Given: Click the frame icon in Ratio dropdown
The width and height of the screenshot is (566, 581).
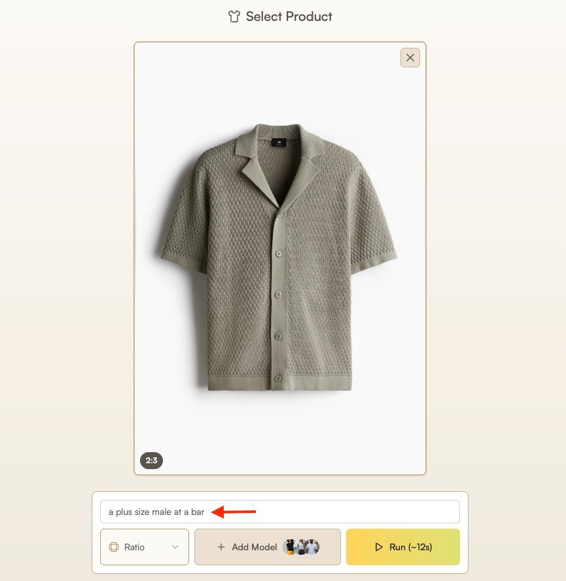Looking at the screenshot, I should click(114, 547).
